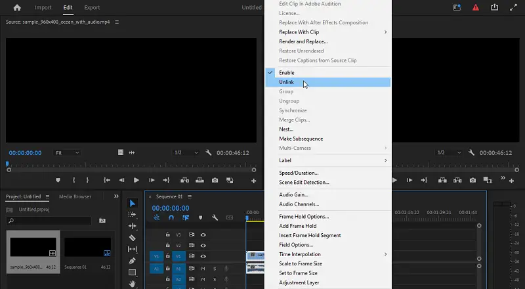Open the Workspaces icon in header
This screenshot has width=525, height=289.
coord(457,7)
